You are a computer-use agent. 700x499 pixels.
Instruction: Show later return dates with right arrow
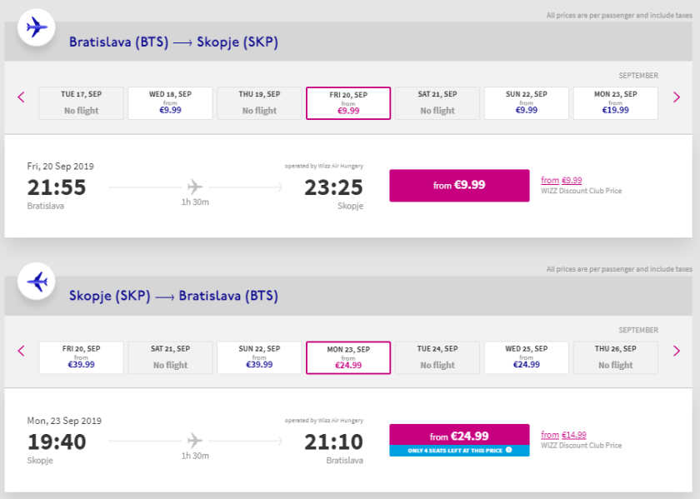[677, 351]
